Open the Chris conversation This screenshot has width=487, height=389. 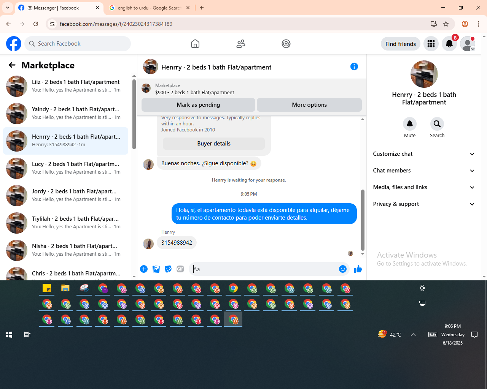coord(65,273)
